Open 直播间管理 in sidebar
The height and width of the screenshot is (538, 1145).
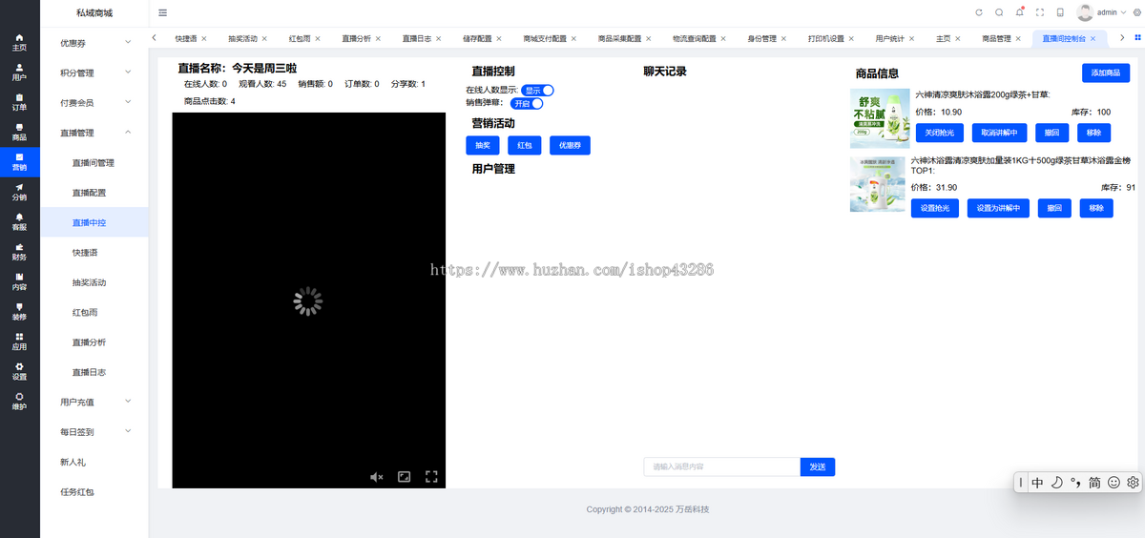(94, 163)
